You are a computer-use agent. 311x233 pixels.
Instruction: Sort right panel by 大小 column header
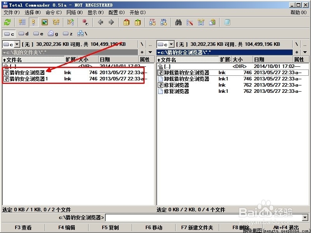[x=242, y=60]
